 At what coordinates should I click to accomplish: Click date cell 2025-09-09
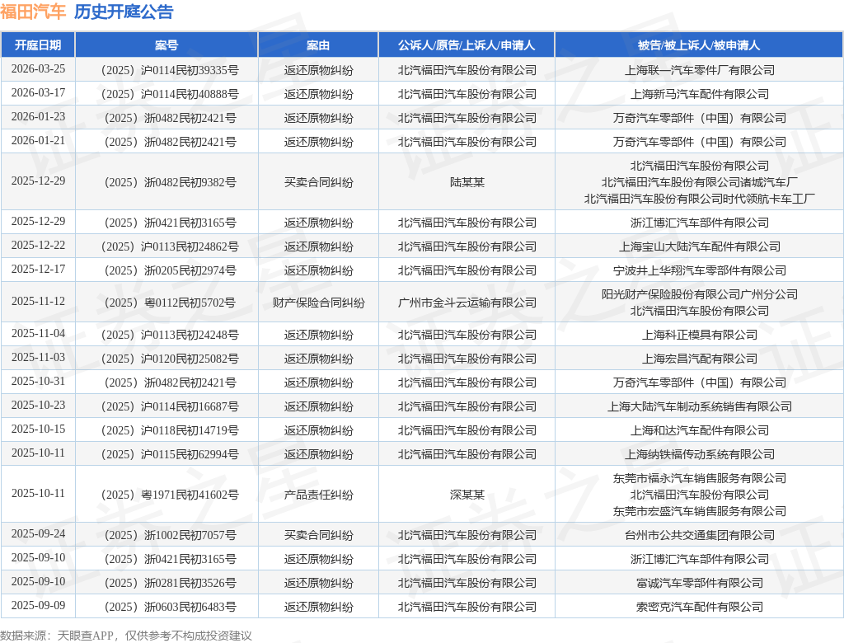click(x=38, y=605)
